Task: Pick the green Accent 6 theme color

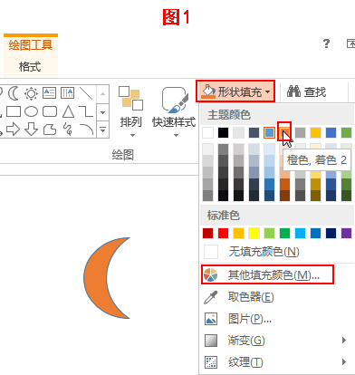Action: (x=346, y=132)
